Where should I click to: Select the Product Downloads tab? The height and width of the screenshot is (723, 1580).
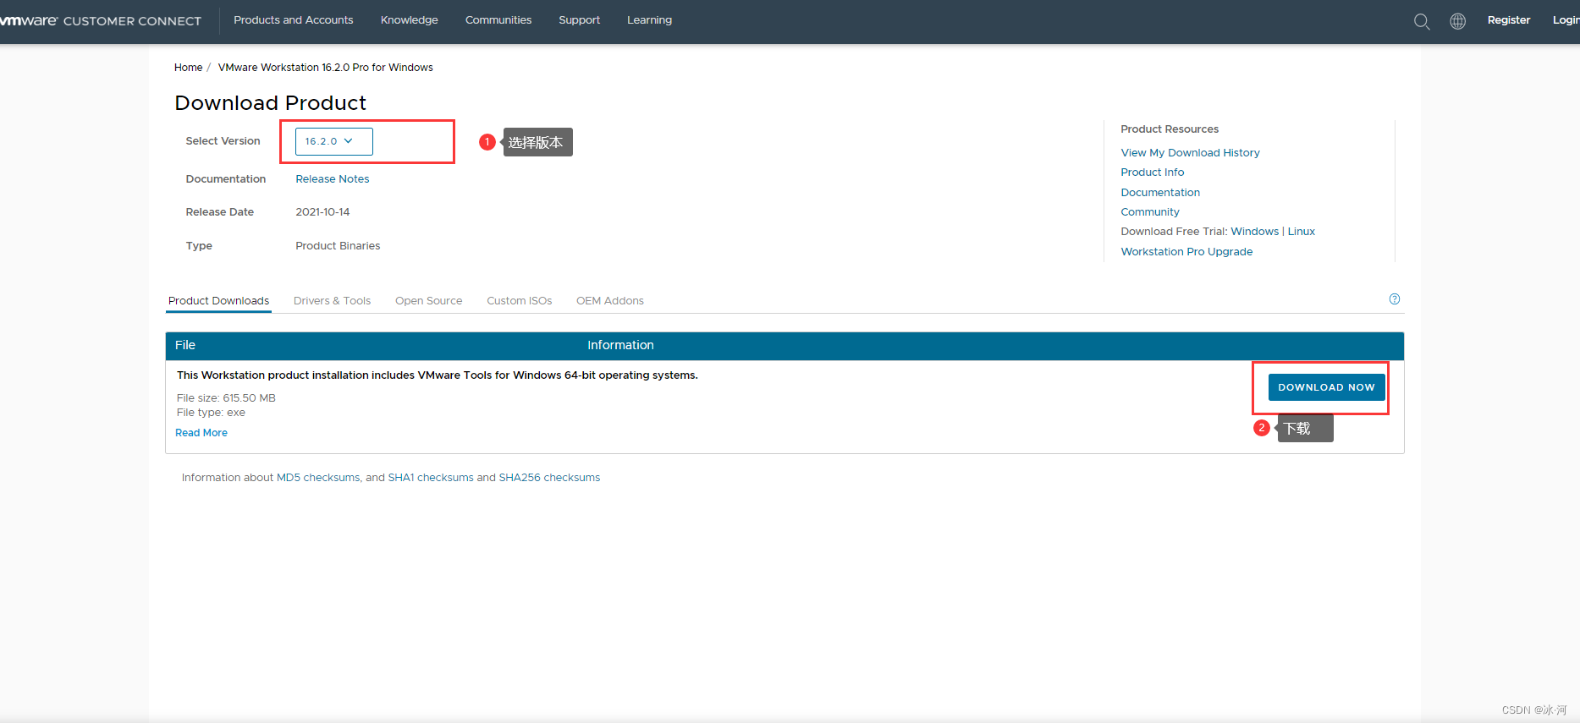(x=218, y=301)
